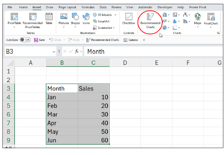Click the Pictures icon
Image resolution: width=224 pixels, height=155 pixels.
pyautogui.click(x=64, y=17)
